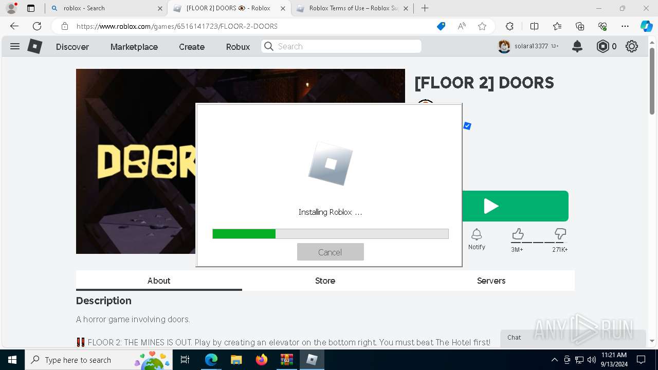658x370 pixels.
Task: Select Roblox installer taskbar icon
Action: point(312,360)
